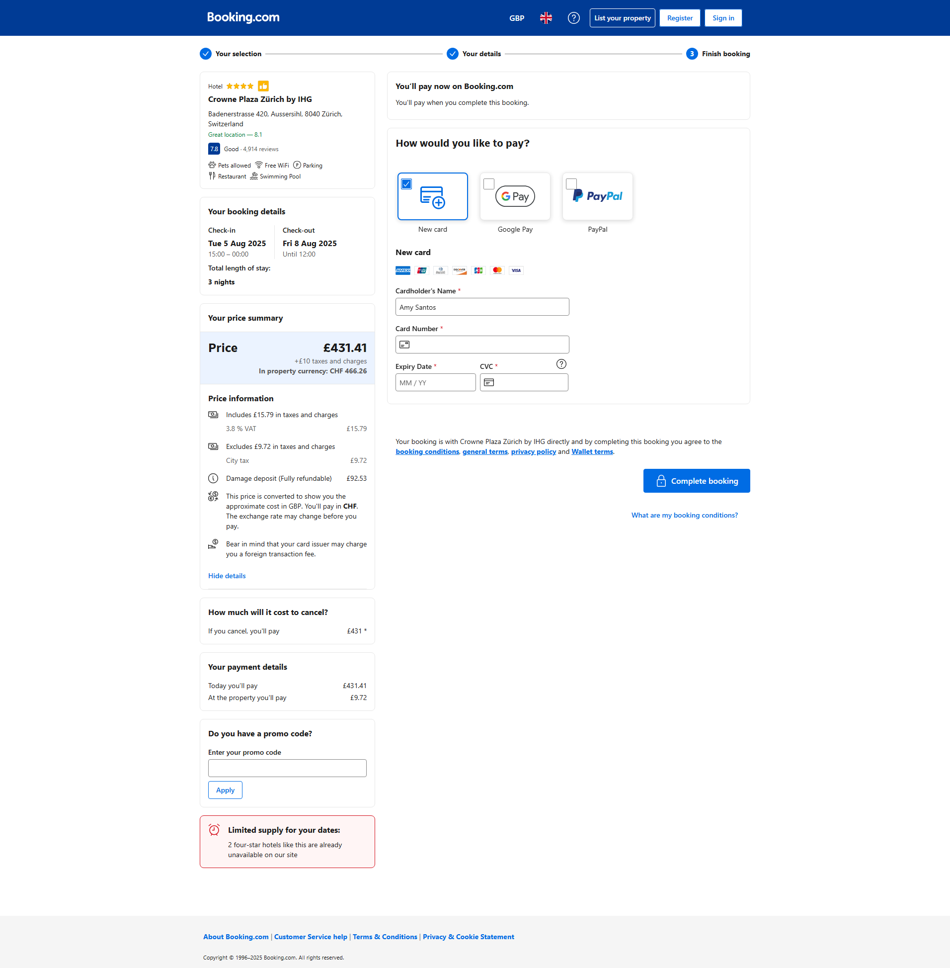Click the check-in date Tue 5 Aug 2025
This screenshot has height=968, width=950.
pos(237,244)
